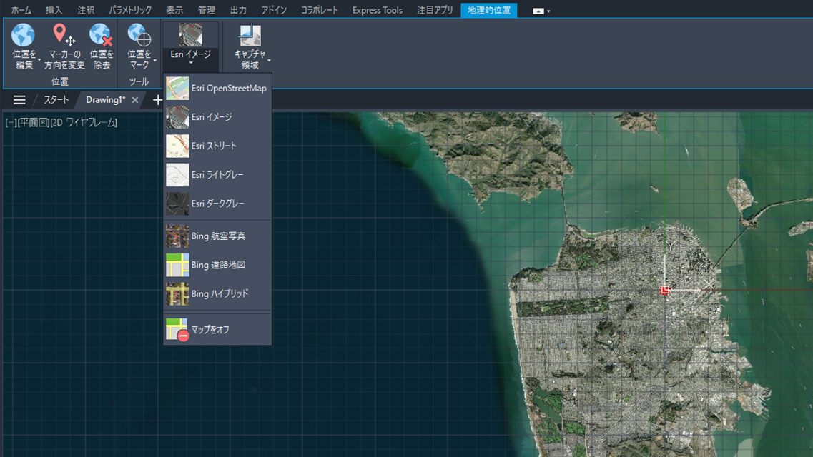This screenshot has width=813, height=457.
Task: Click the 位置 panel title
Action: pos(59,81)
